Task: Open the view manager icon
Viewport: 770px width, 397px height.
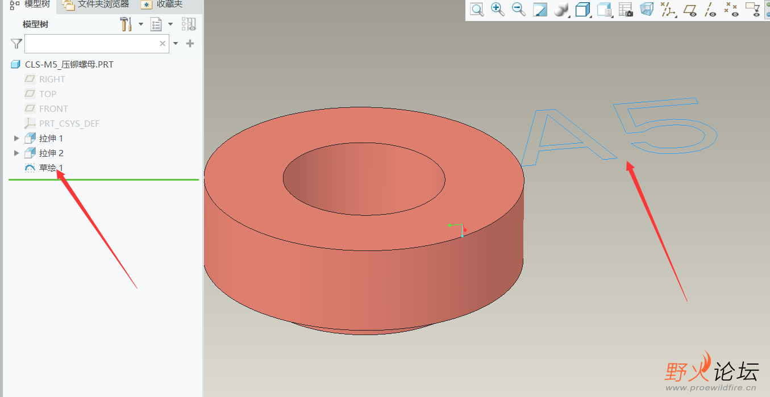Action: point(604,10)
